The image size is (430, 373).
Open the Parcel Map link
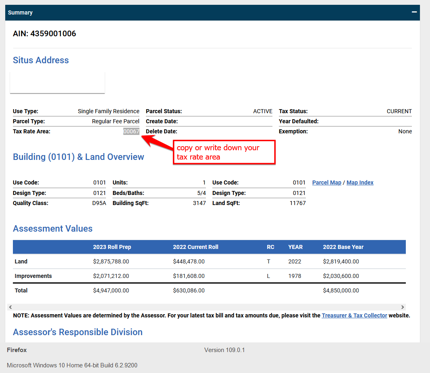326,182
